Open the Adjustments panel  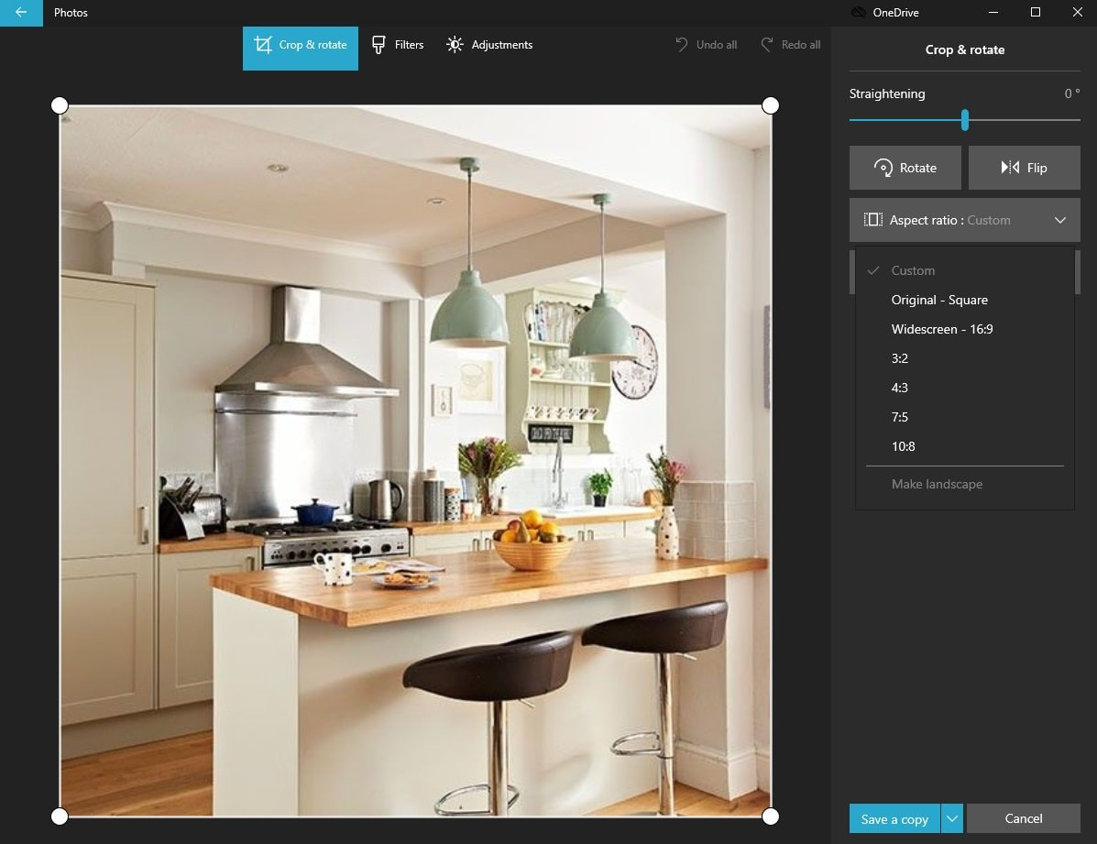[x=489, y=44]
